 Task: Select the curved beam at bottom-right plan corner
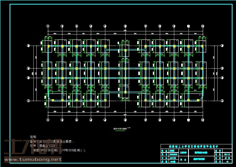202,98
